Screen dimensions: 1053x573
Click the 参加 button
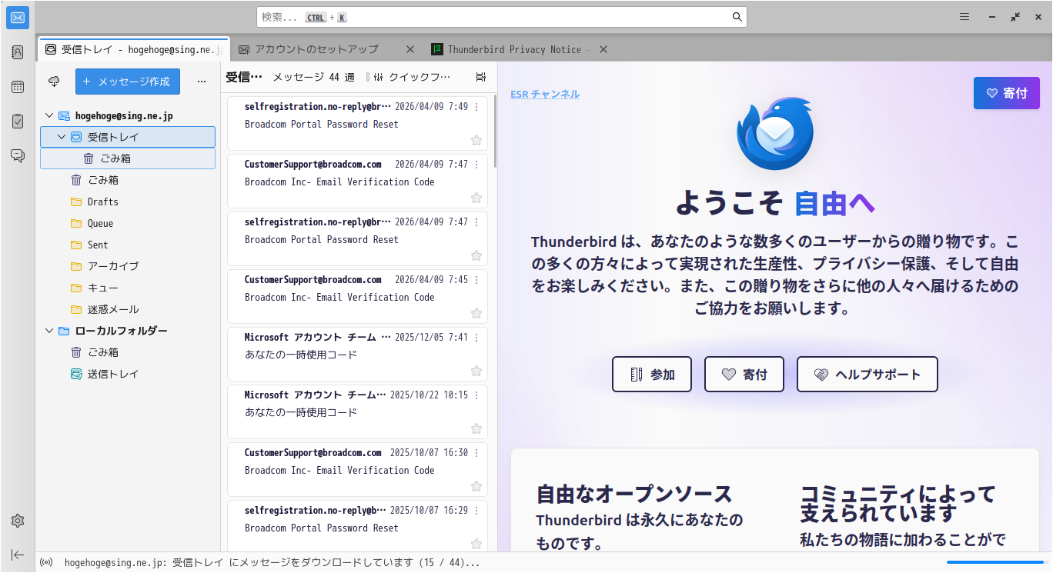(652, 375)
